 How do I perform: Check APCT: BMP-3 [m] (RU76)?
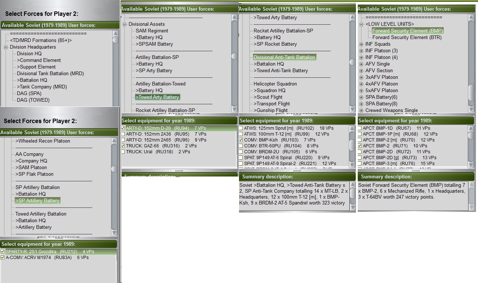coord(360,164)
